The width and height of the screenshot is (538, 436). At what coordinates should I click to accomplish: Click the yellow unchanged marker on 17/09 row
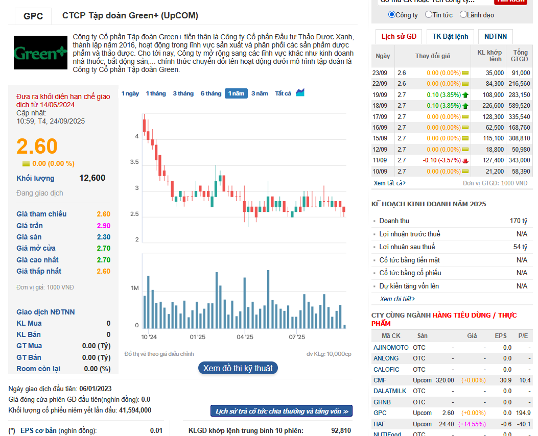tap(465, 117)
